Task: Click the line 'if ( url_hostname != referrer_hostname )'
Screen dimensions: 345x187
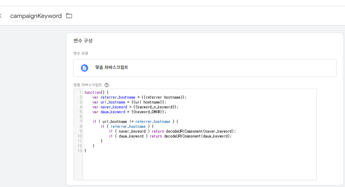Action: 135,121
